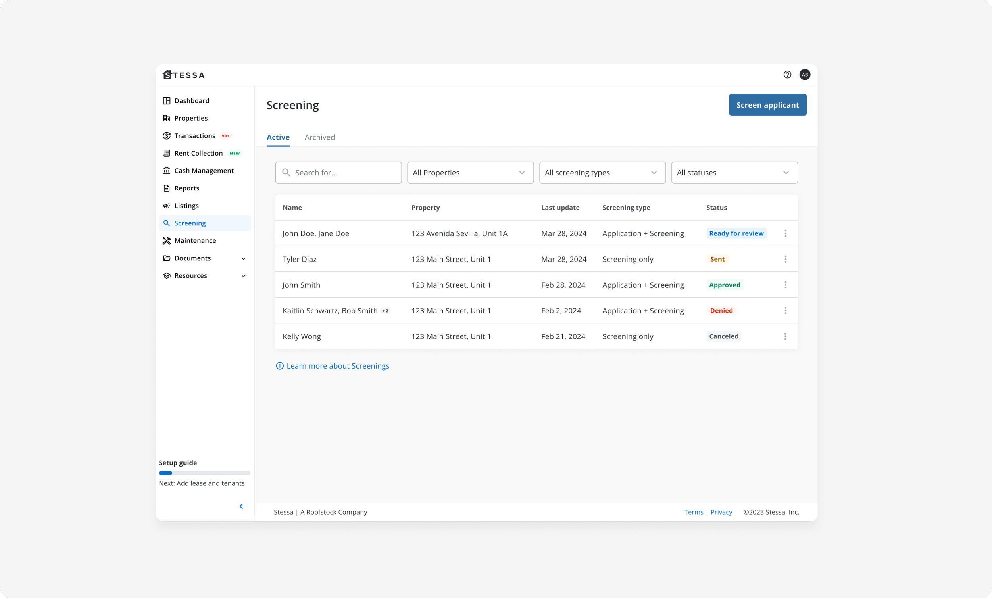Expand the Resources sidebar section
This screenshot has width=992, height=598.
243,276
